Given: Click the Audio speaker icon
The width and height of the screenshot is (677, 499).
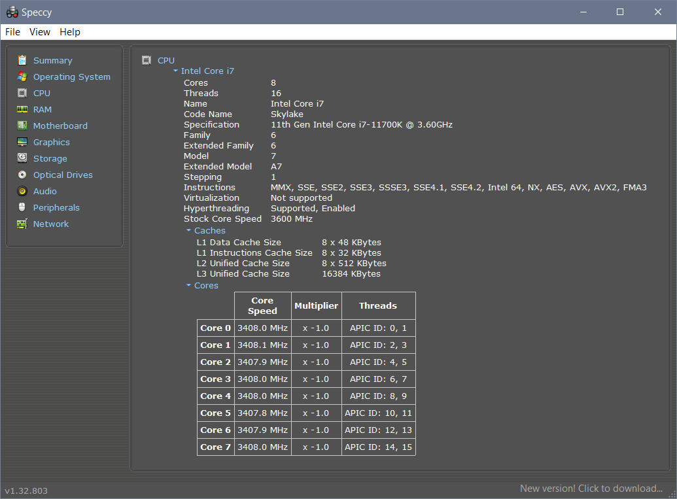Looking at the screenshot, I should tap(22, 191).
